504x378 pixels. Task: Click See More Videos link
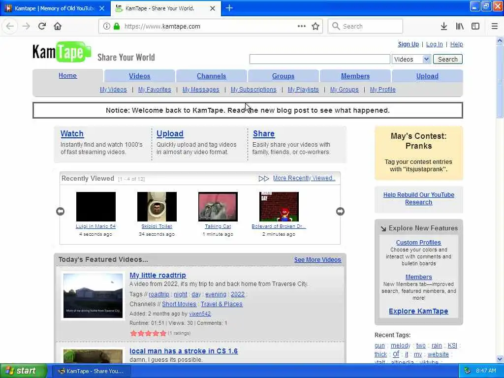pyautogui.click(x=317, y=260)
